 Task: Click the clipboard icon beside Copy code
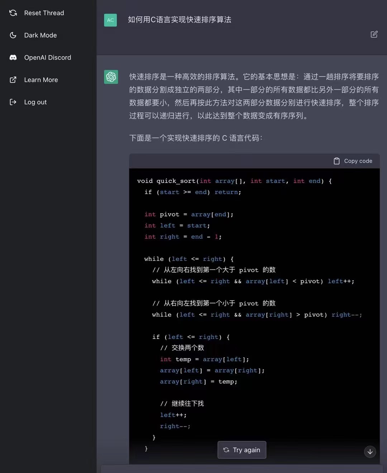[336, 161]
